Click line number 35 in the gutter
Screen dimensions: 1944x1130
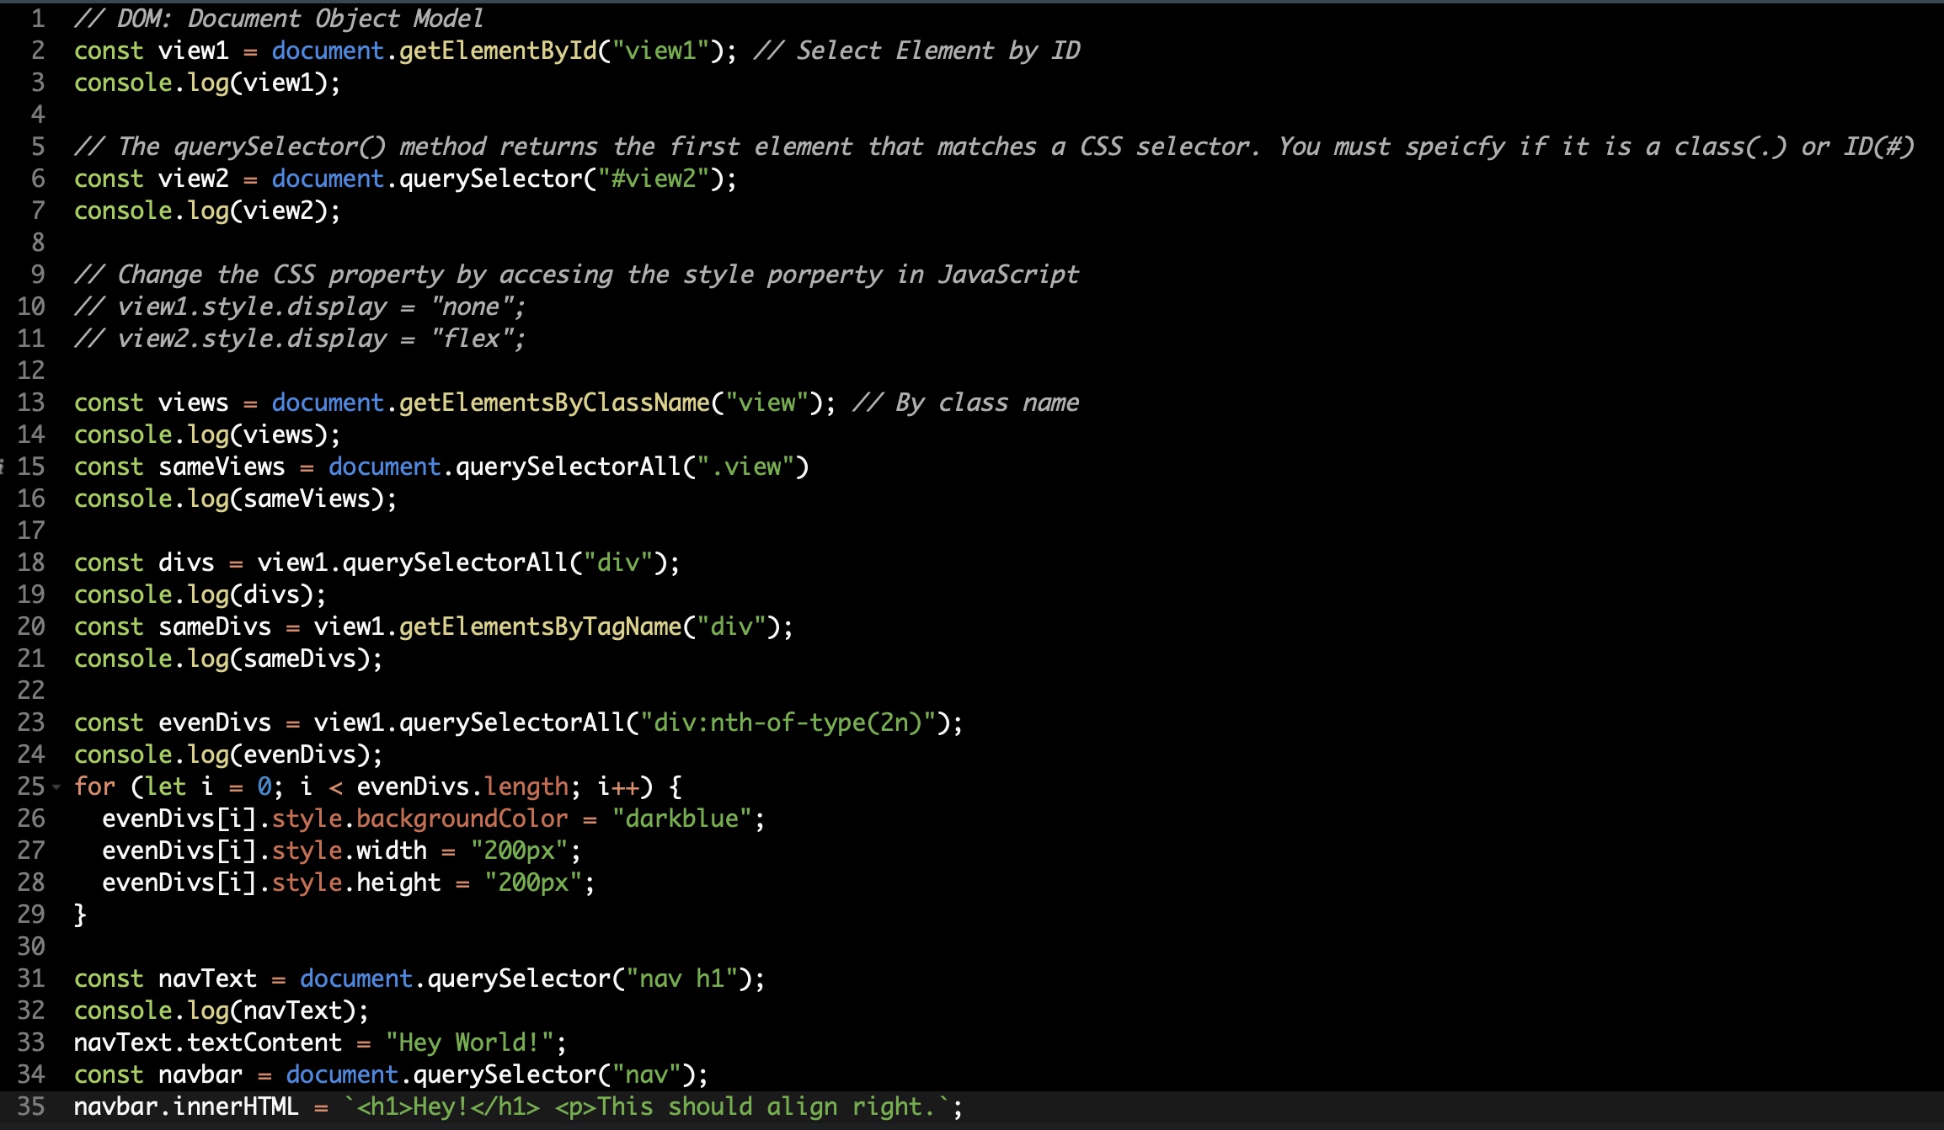(31, 1106)
